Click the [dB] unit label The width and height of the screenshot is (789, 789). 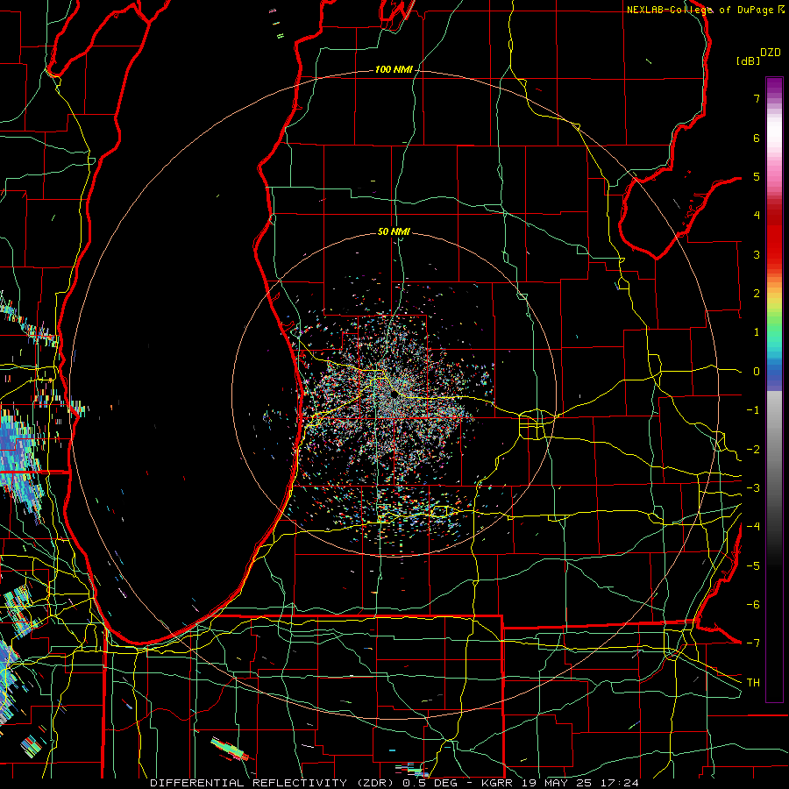click(749, 60)
